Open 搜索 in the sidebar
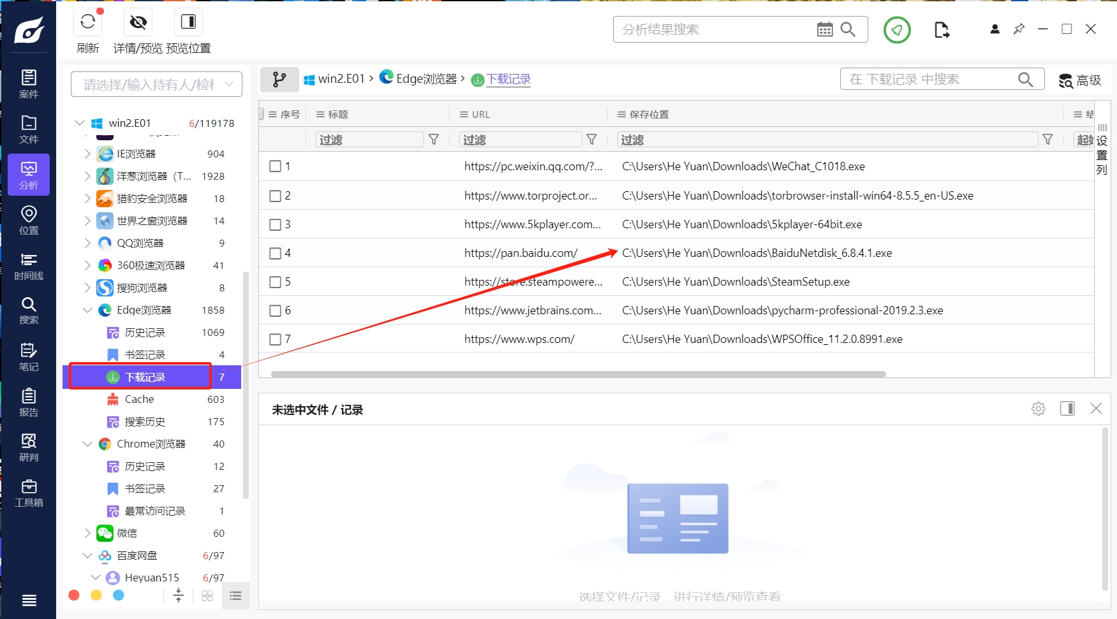1117x619 pixels. [x=29, y=311]
